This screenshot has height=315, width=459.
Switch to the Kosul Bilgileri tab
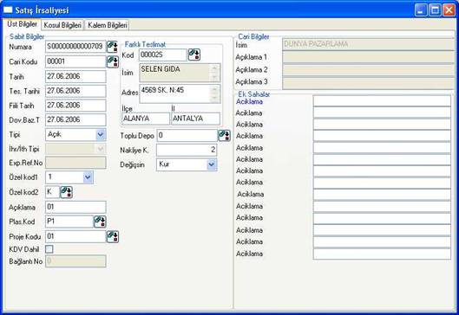click(62, 25)
